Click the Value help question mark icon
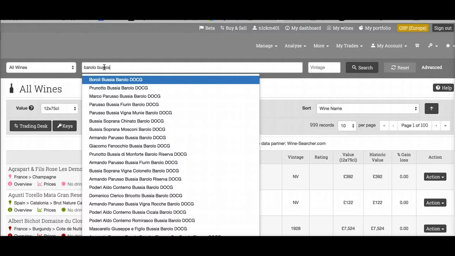This screenshot has height=256, width=455. (31, 108)
